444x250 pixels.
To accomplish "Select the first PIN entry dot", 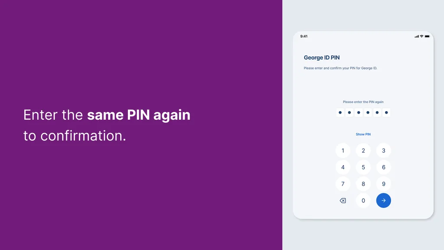I will (340, 112).
